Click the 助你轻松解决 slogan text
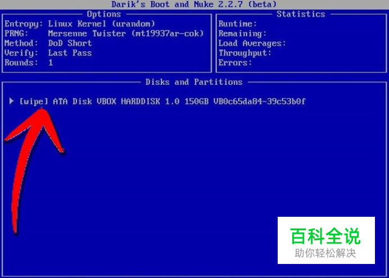Screen dimensions: 389x278 pos(325,253)
